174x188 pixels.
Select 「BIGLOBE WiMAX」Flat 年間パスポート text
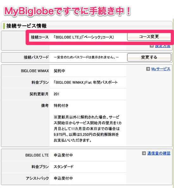coord(85,82)
